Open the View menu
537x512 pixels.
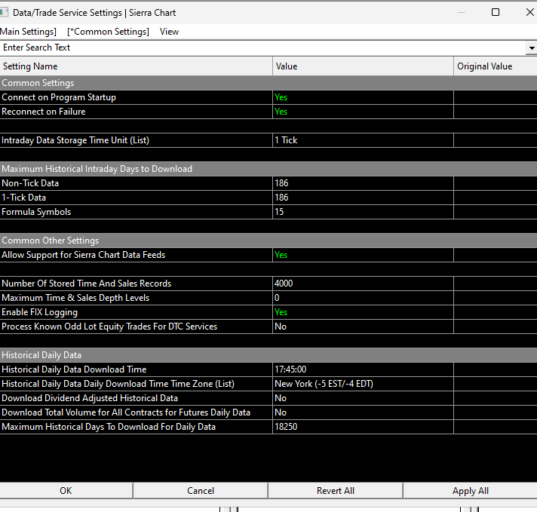(169, 32)
